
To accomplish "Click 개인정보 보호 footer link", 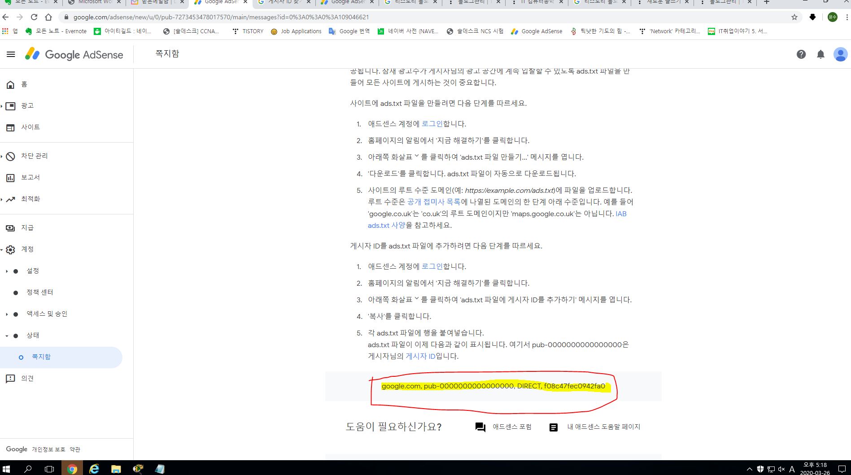I will point(48,449).
